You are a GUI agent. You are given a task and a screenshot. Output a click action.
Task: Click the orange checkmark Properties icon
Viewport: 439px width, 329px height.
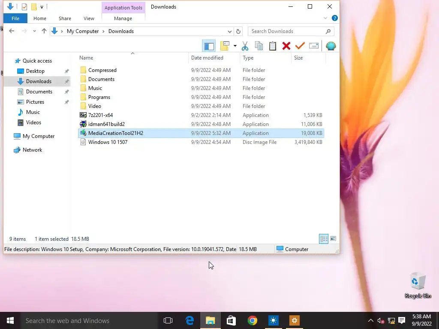(x=300, y=45)
